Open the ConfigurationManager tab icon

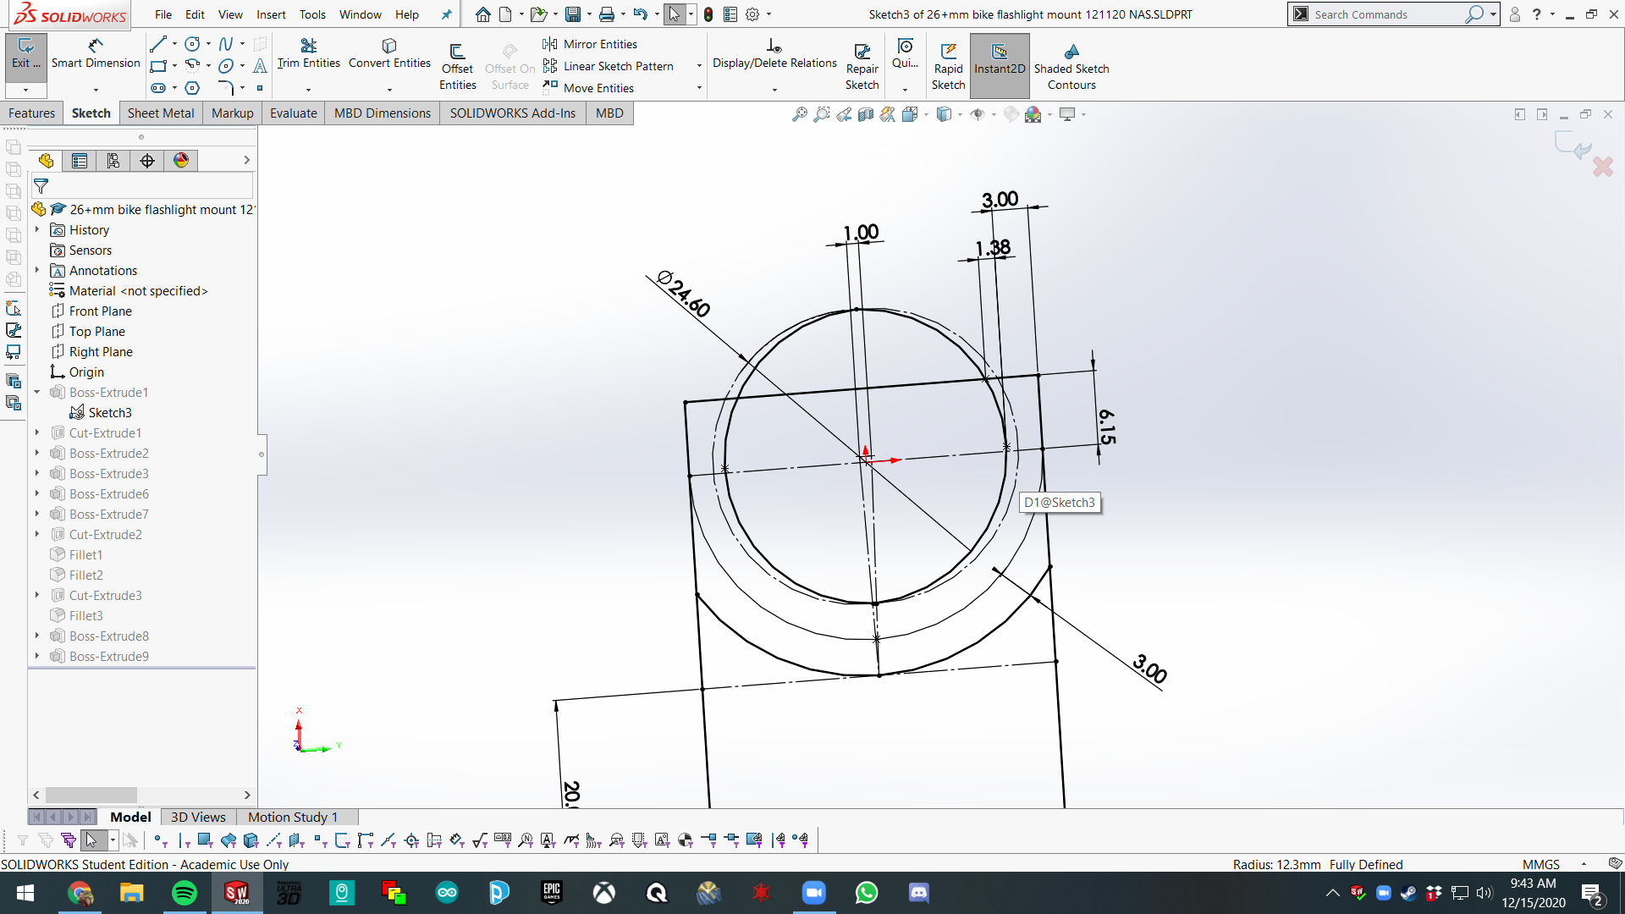tap(113, 161)
